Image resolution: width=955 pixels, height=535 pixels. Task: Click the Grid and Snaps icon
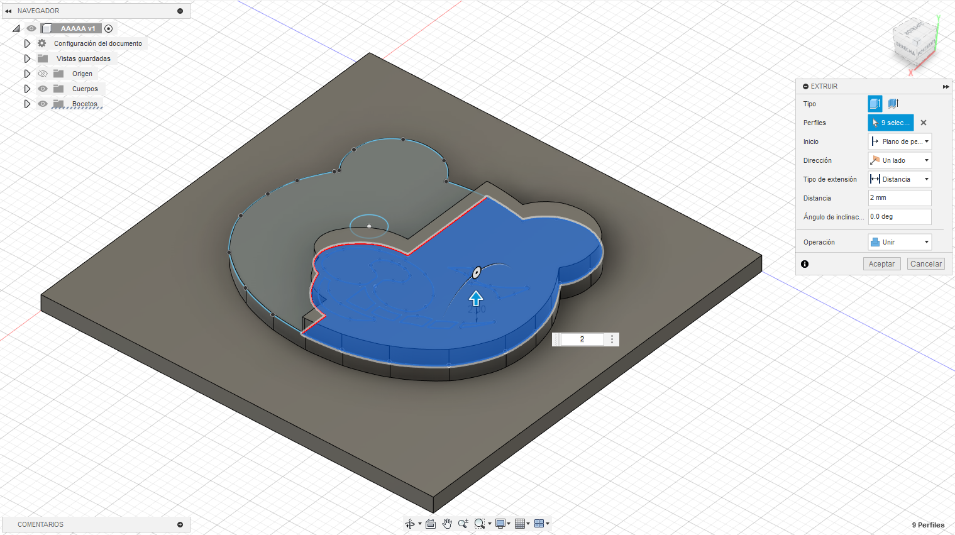point(520,524)
